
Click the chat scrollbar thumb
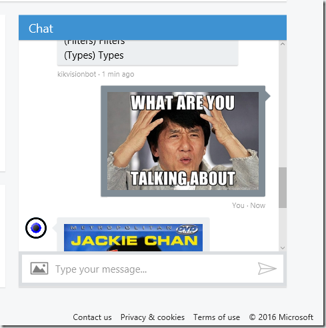283,187
